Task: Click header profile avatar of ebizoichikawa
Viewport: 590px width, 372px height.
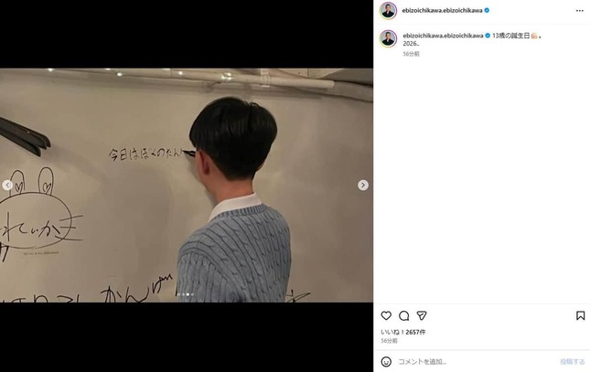Action: click(x=388, y=11)
